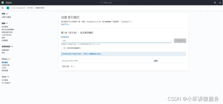This screenshot has height=104, width=223.
Task: Open 汇总/打包作业 in sidebar
Action: click(x=6, y=35)
